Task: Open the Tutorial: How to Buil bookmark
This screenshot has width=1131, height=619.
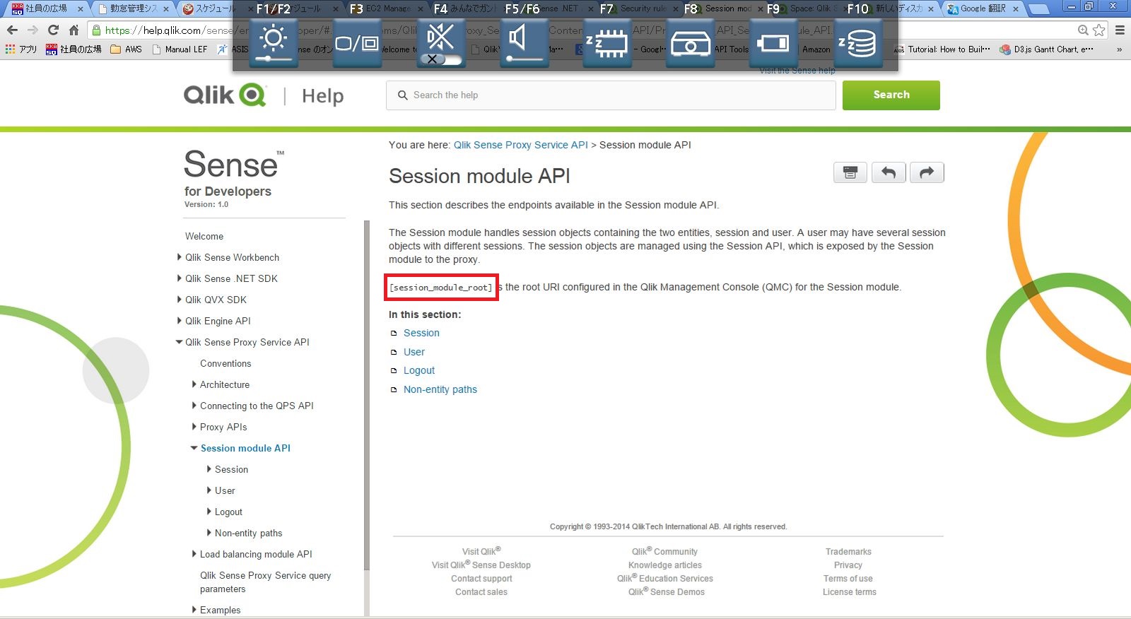Action: pos(942,49)
